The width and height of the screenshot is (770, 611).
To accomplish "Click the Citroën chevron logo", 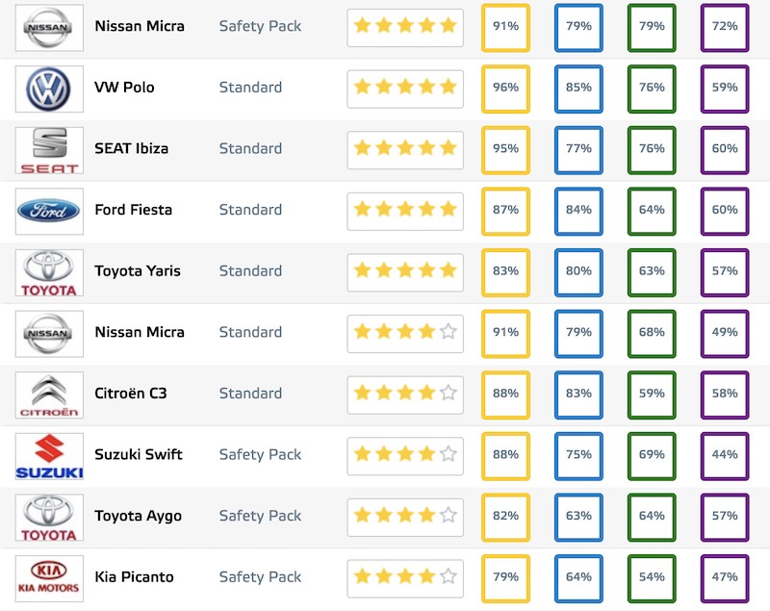I will 49,395.
